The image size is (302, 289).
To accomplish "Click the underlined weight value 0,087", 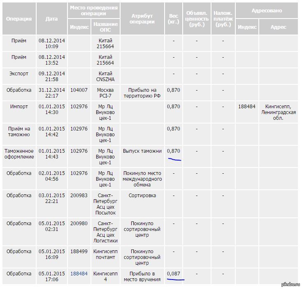I will (174, 273).
